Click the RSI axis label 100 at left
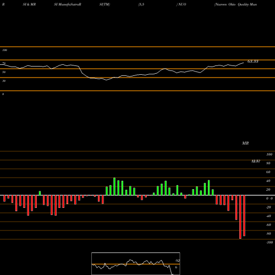Image resolution: width=275 pixels, height=275 pixels. click(x=4, y=50)
